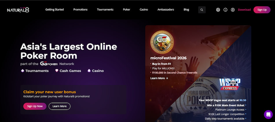275x122 pixels.
Task: Open the Promotions menu
Action: point(80,10)
